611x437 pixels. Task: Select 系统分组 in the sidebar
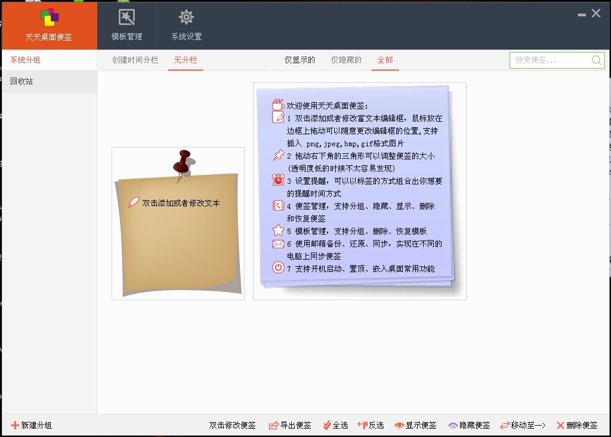click(49, 60)
